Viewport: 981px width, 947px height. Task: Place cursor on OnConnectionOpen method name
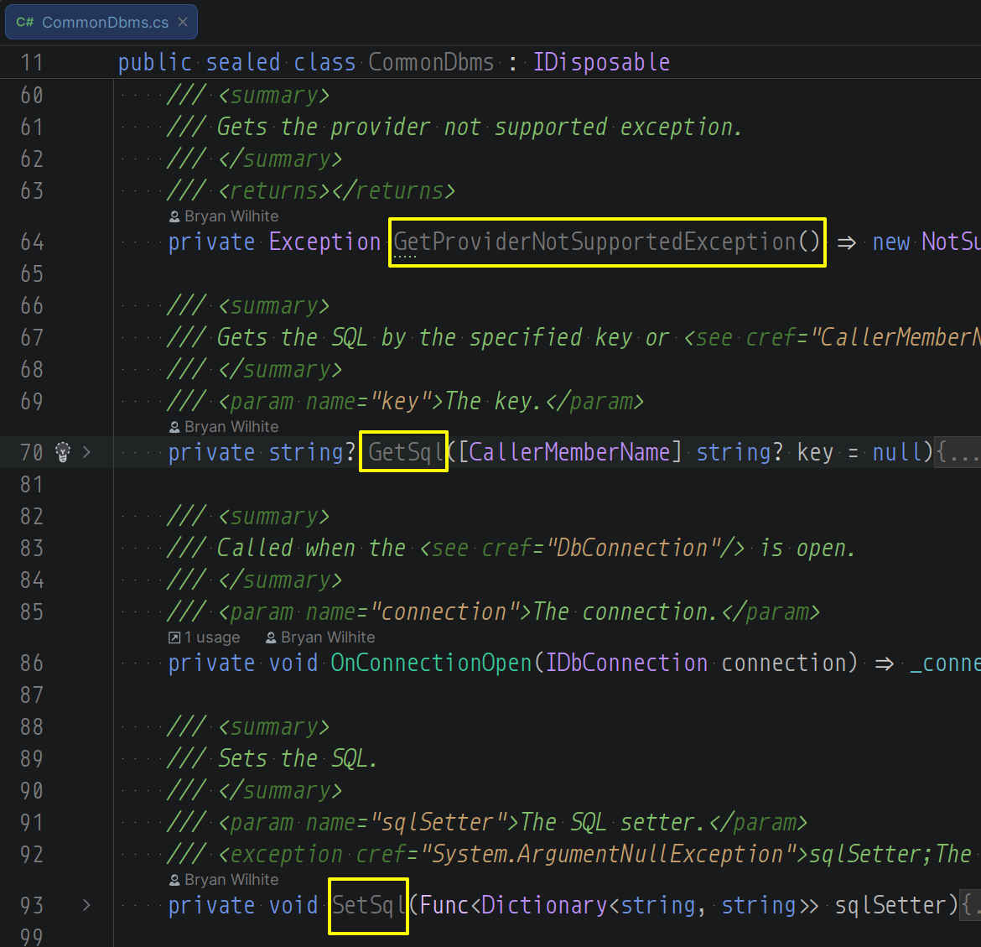(431, 663)
